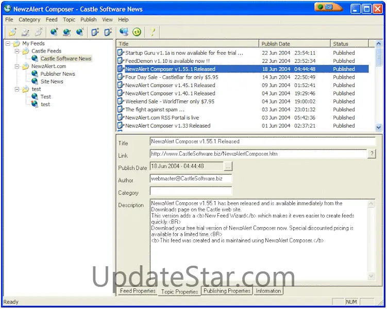Viewport: 387px width, 309px height.
Task: Collapse the lowercase test folder node
Action: [17, 89]
